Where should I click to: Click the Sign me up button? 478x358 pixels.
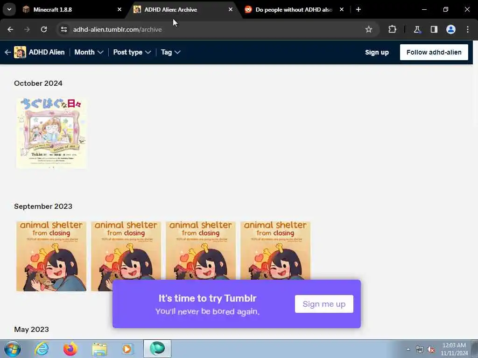click(x=324, y=304)
